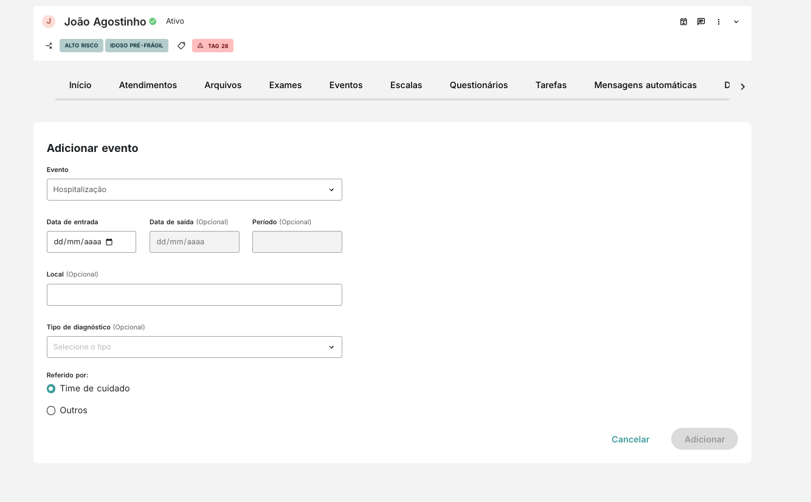Click the green verified badge icon
This screenshot has width=811, height=502.
click(153, 21)
